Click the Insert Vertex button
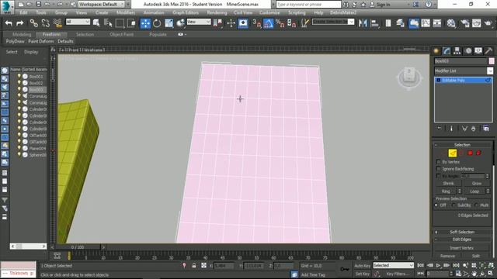Image resolution: width=497 pixels, height=279 pixels. pyautogui.click(x=462, y=248)
